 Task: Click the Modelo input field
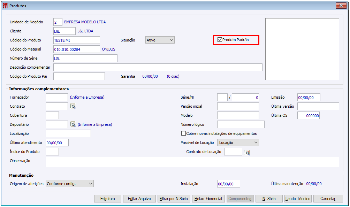pyautogui.click(x=238, y=115)
